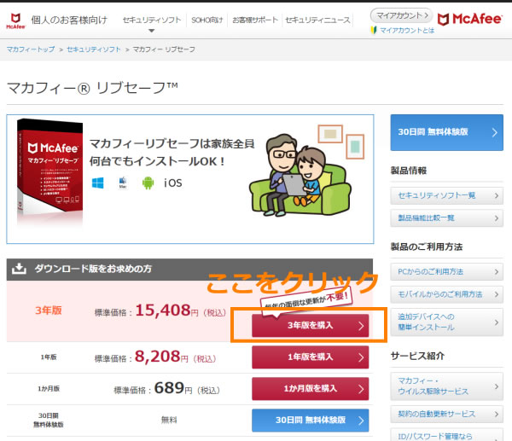Viewport: 512px width, 441px height.
Task: Open the お客様サポート navigation item
Action: [255, 20]
